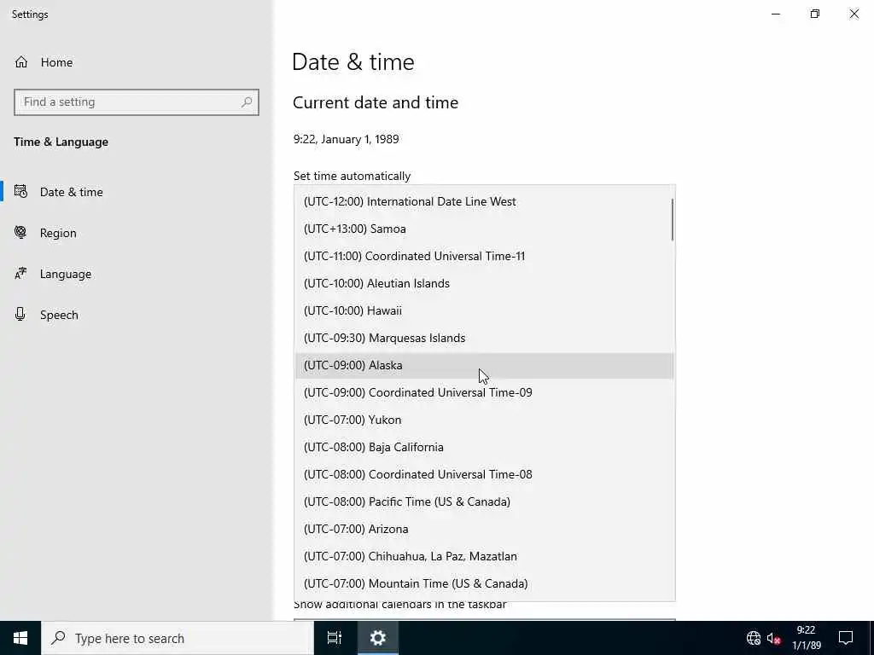This screenshot has width=874, height=655.
Task: Click the taskbar search box
Action: pyautogui.click(x=178, y=638)
